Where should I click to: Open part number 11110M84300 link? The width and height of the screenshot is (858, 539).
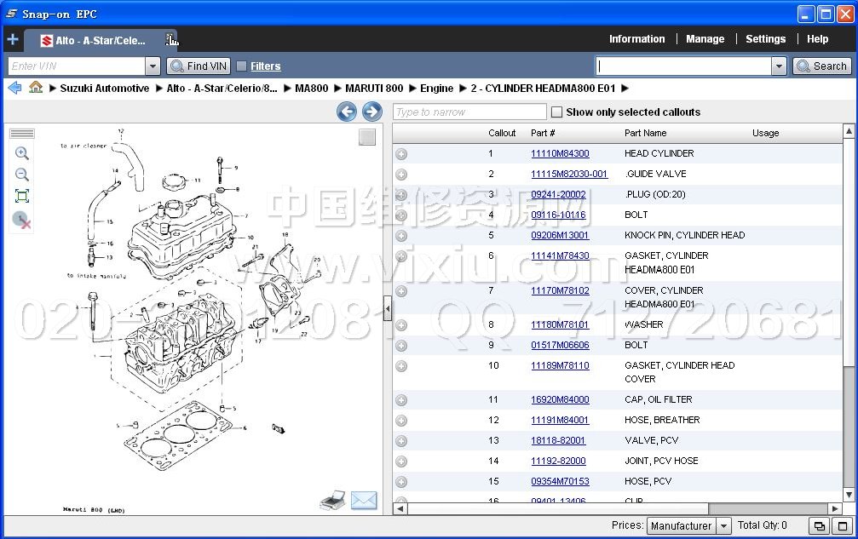tap(560, 154)
